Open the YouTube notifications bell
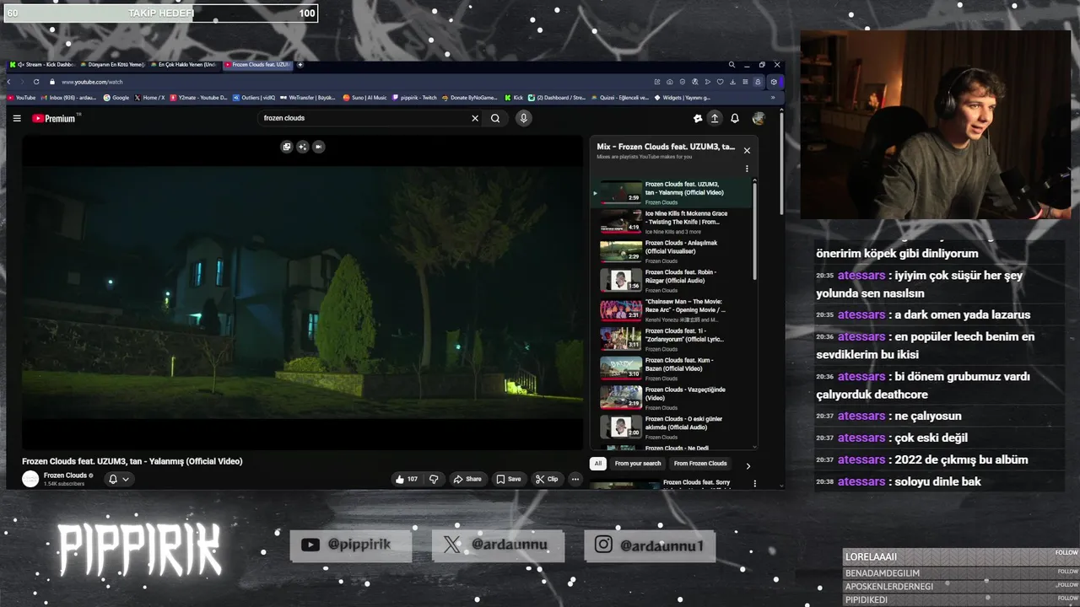Viewport: 1080px width, 607px height. [735, 119]
